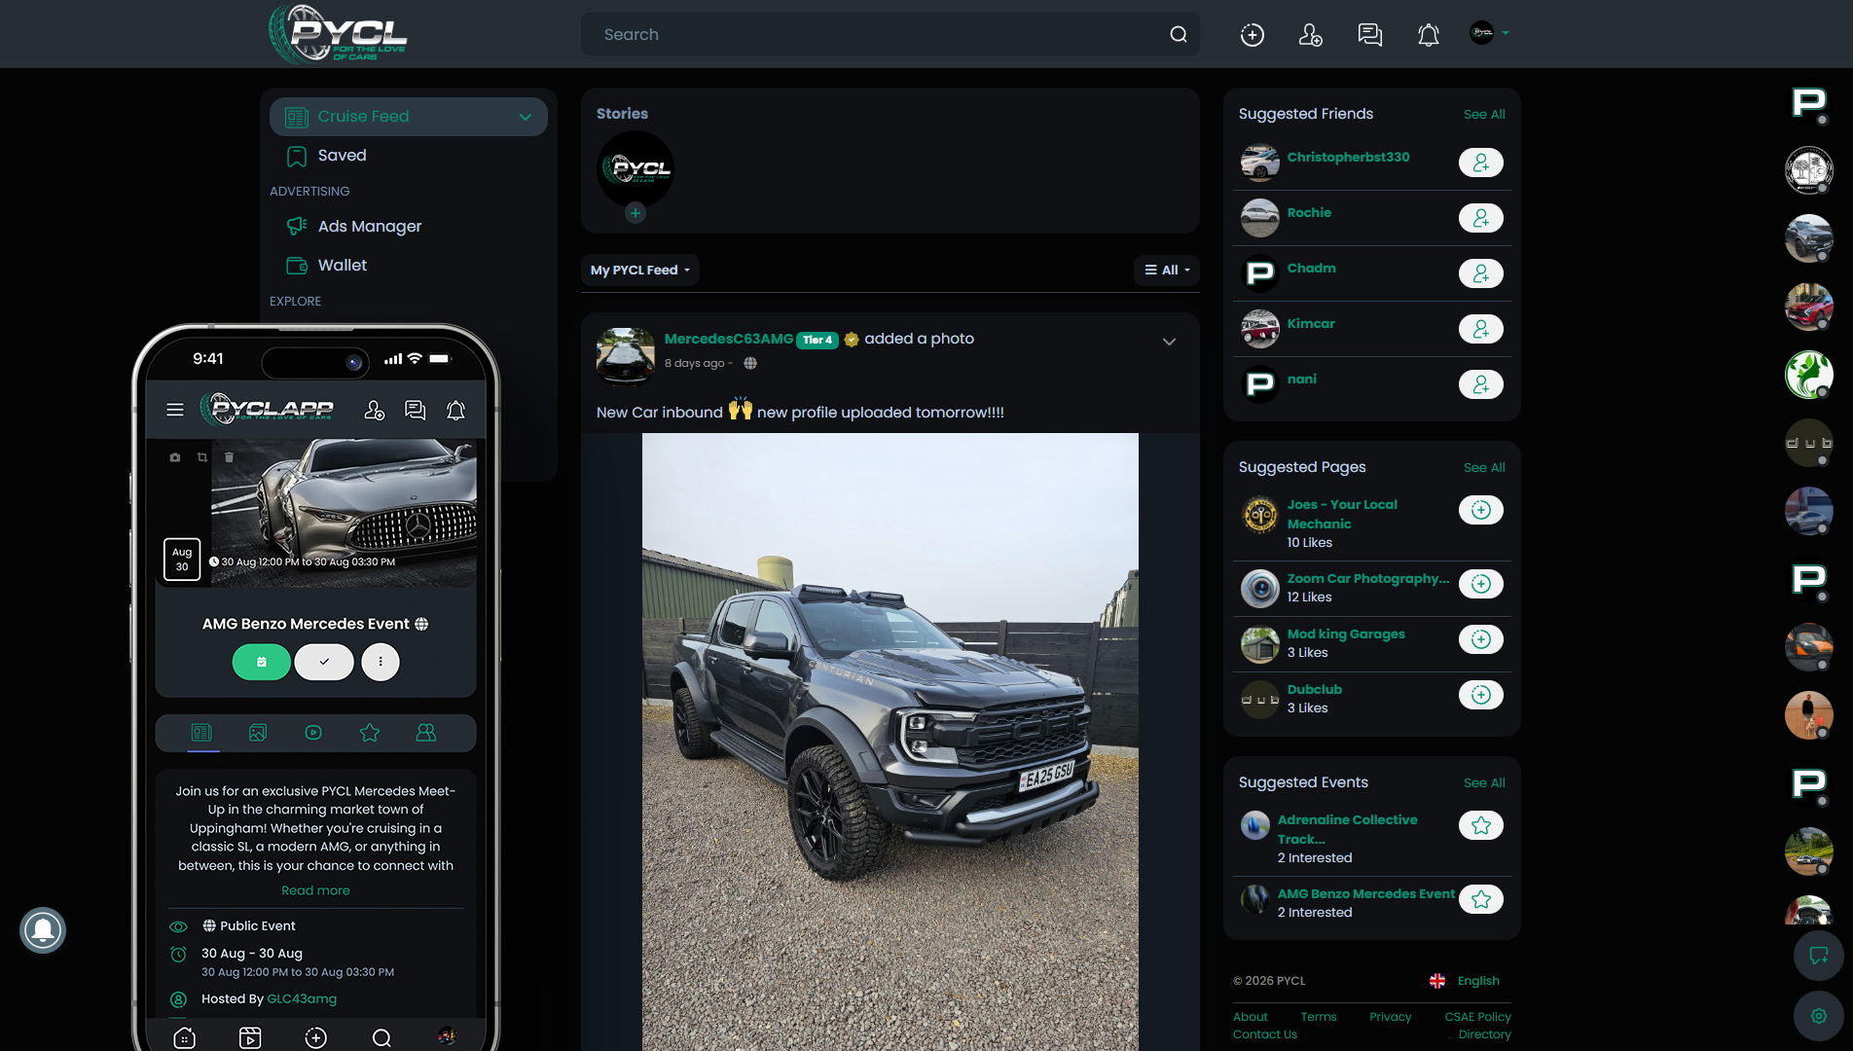Open the Privacy footer link
The image size is (1853, 1051).
(x=1390, y=1017)
